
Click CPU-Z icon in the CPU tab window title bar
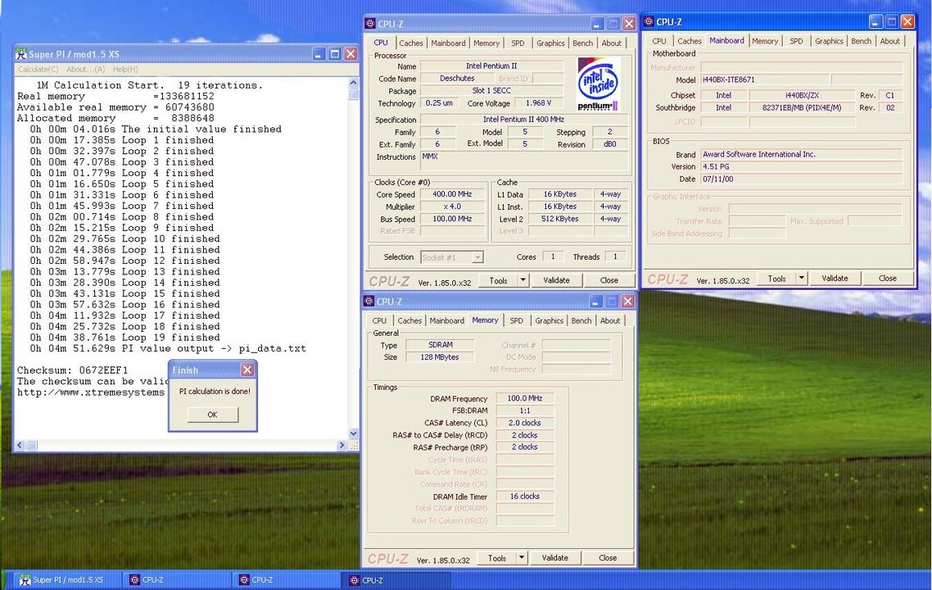370,24
